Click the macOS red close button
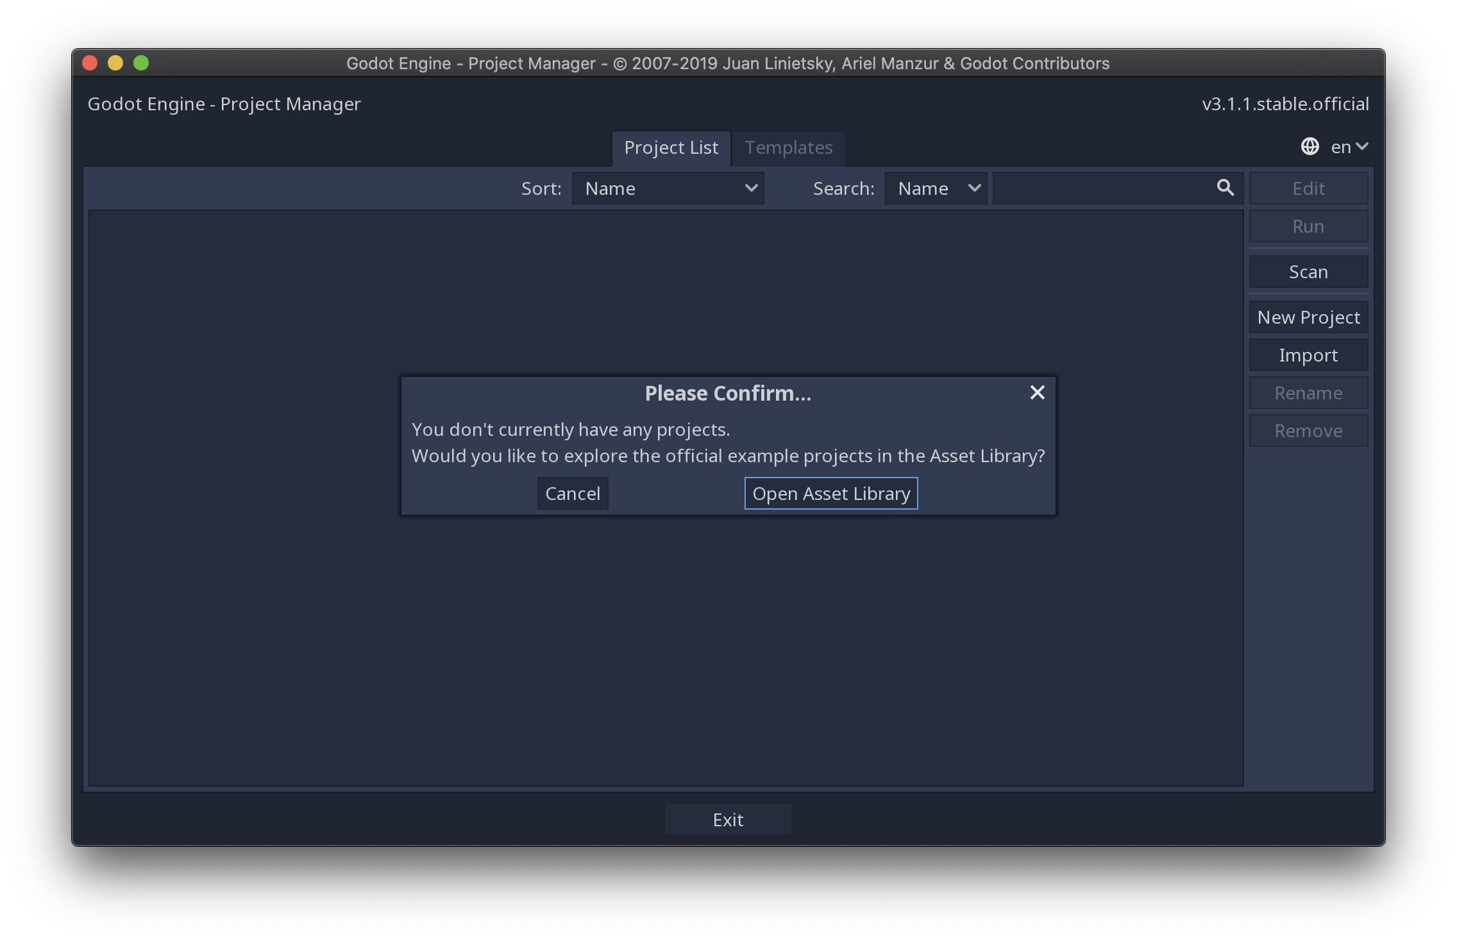Viewport: 1457px width, 941px height. (x=87, y=63)
